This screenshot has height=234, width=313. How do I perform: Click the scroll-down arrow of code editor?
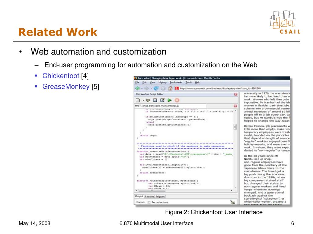point(235,187)
